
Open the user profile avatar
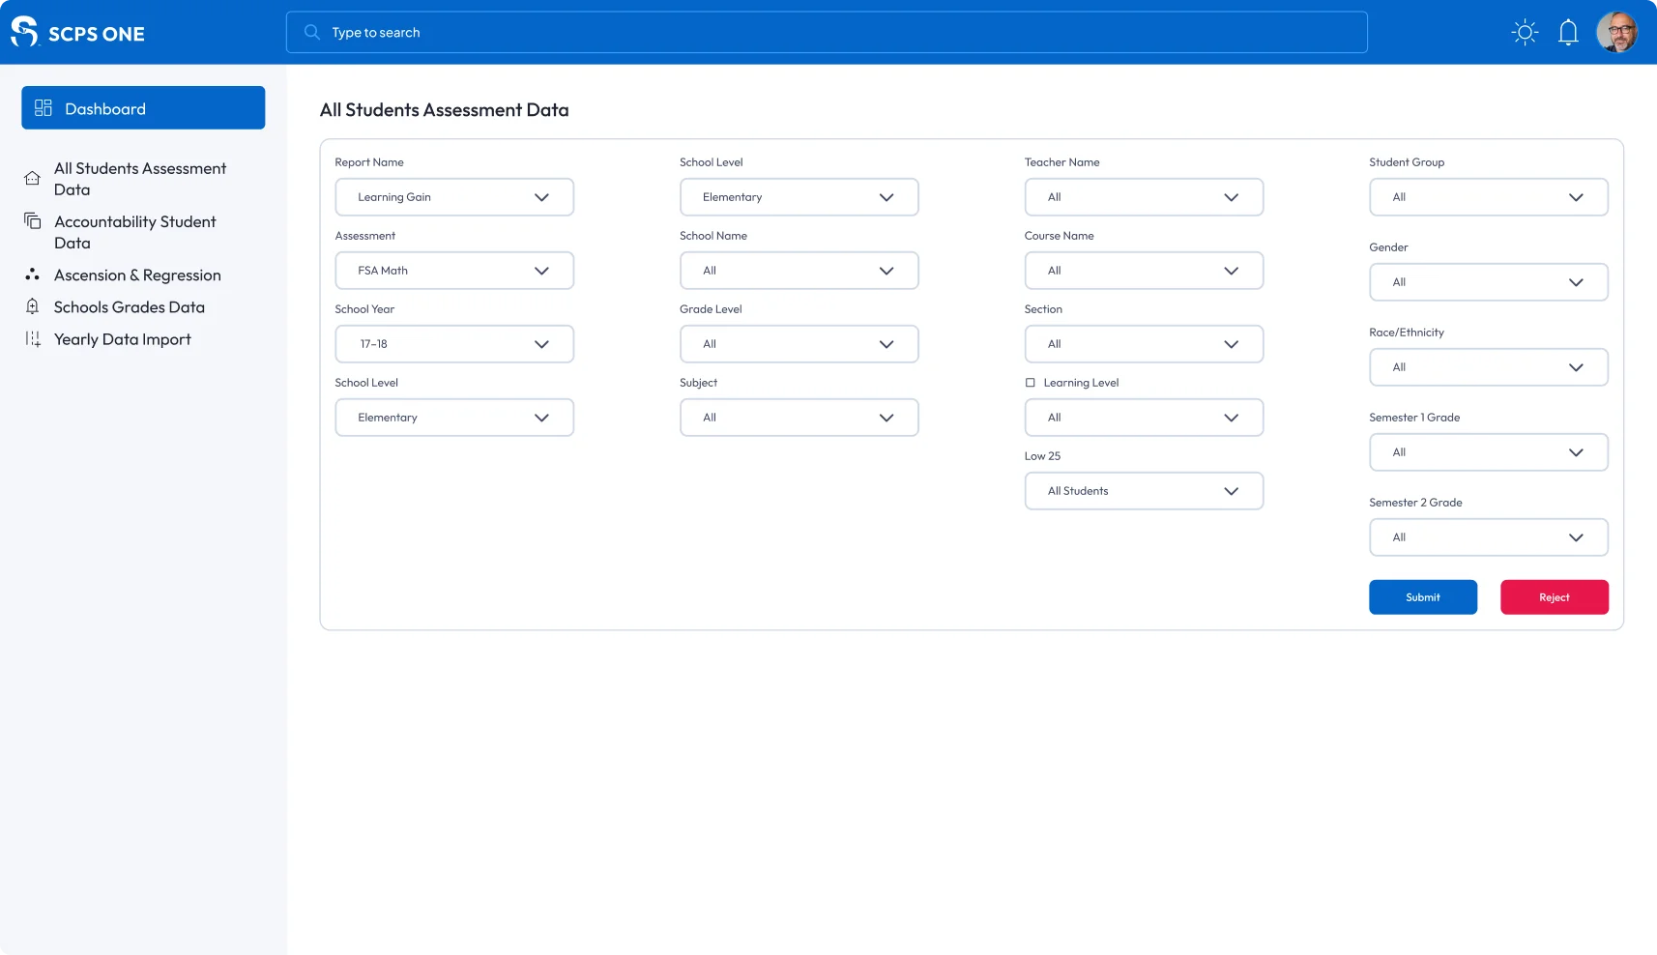point(1616,33)
